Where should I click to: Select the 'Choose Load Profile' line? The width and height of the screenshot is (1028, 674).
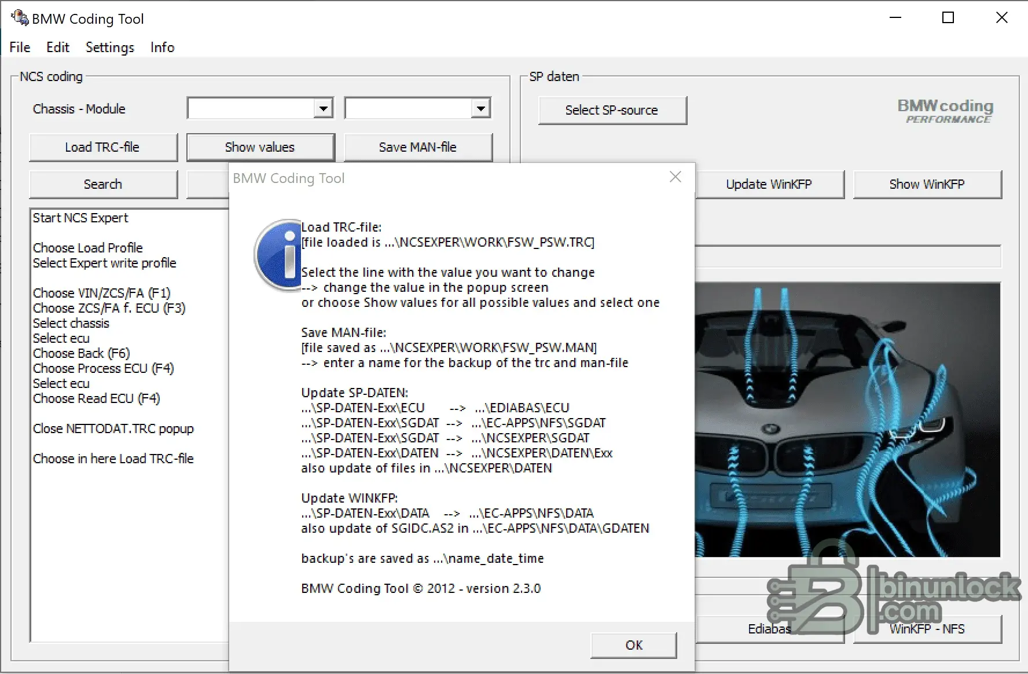(88, 248)
